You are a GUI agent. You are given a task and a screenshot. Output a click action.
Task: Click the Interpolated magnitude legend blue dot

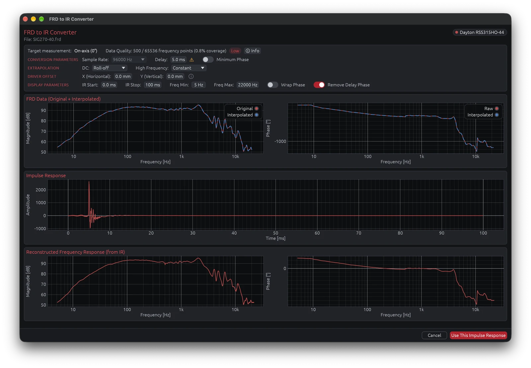(257, 115)
